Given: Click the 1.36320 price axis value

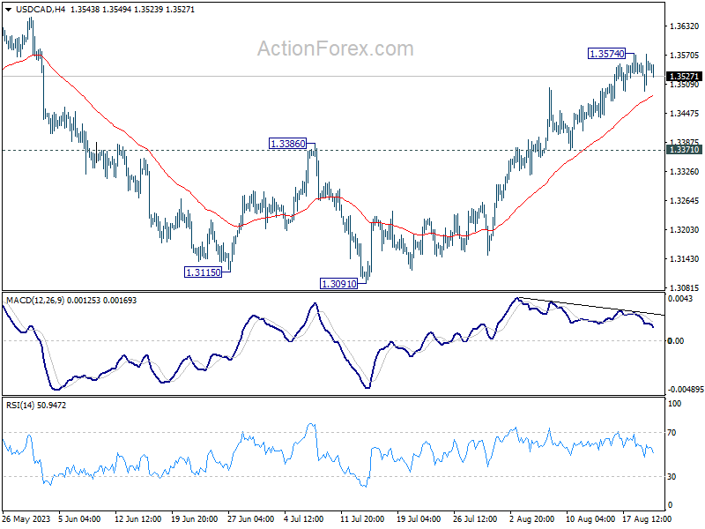Looking at the screenshot, I should point(684,26).
